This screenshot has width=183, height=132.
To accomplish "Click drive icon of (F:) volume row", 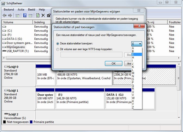I will click(x=4, y=35).
